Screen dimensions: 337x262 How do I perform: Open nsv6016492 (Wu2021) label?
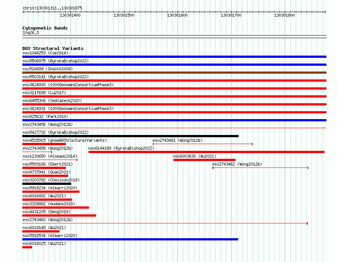click(x=44, y=196)
